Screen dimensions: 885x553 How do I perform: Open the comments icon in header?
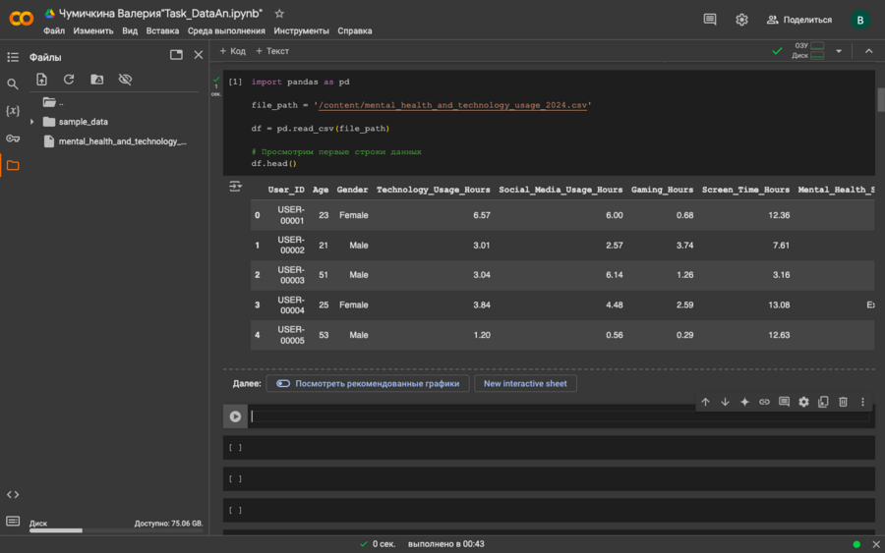pyautogui.click(x=710, y=20)
